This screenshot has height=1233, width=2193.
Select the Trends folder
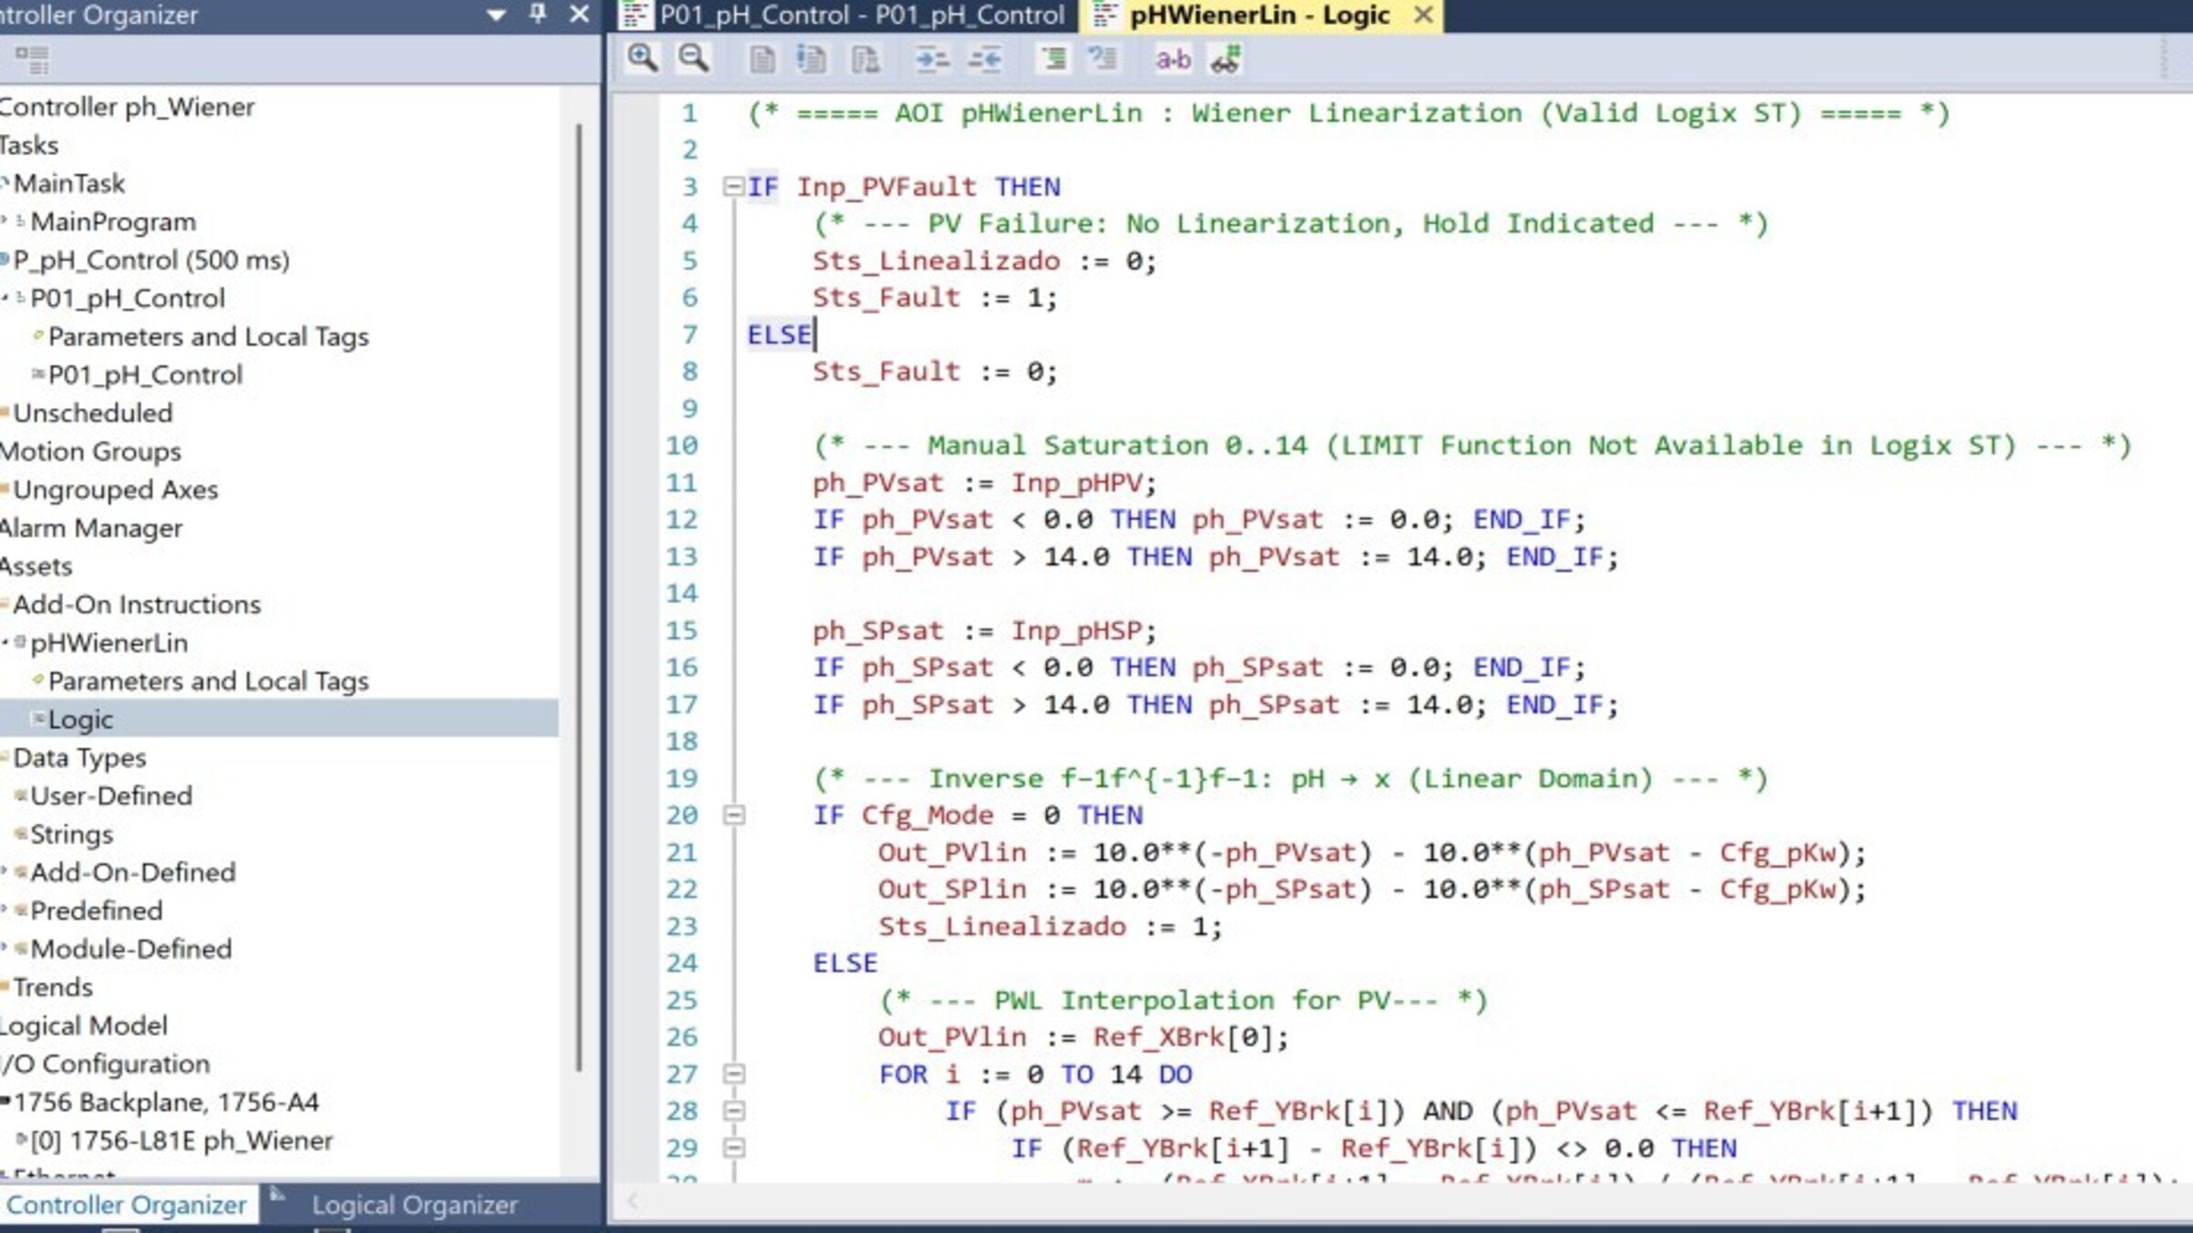[x=53, y=987]
